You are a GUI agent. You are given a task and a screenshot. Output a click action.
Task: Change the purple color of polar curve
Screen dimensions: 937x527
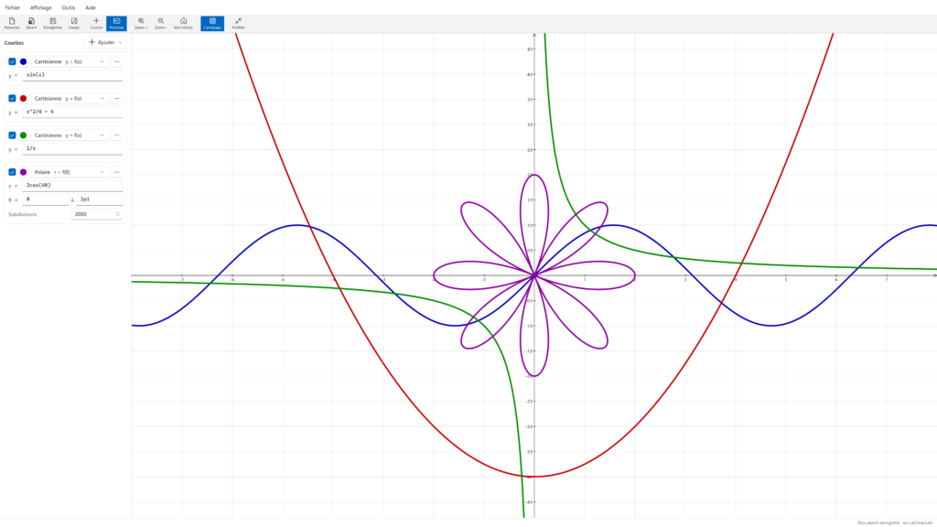click(x=23, y=172)
